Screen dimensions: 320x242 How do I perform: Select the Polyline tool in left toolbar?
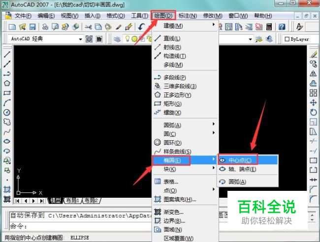point(7,74)
